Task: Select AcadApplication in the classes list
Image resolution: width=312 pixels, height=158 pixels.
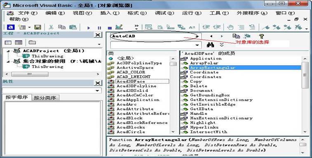Action: 138,100
